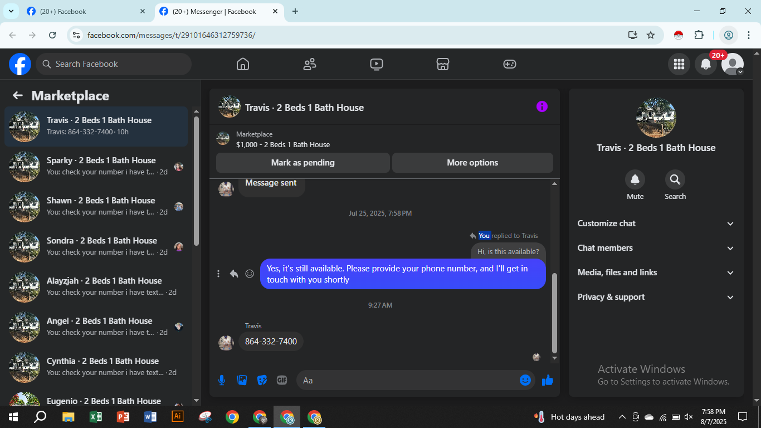761x428 pixels.
Task: Open Sparky's 2 Beds 1 Bath House chat
Action: click(96, 167)
